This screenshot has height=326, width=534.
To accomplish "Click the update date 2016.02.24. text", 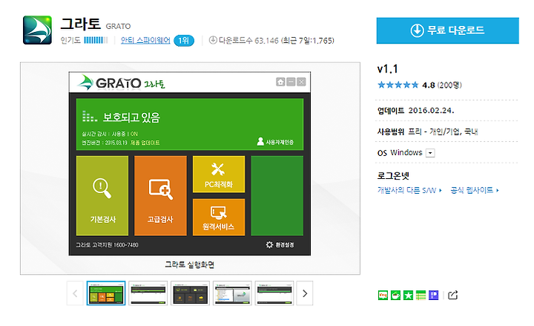I will [x=431, y=111].
